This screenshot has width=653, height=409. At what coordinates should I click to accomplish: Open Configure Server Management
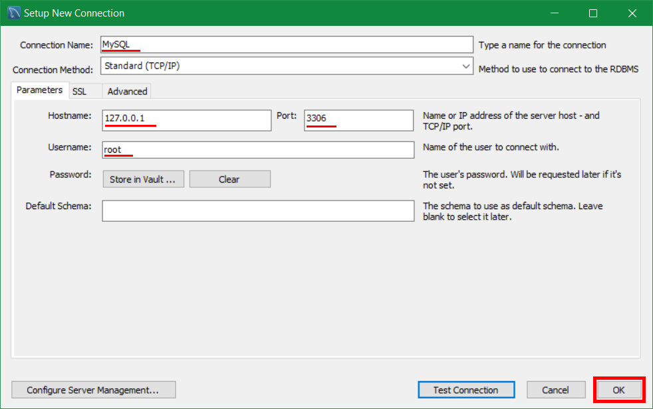93,390
